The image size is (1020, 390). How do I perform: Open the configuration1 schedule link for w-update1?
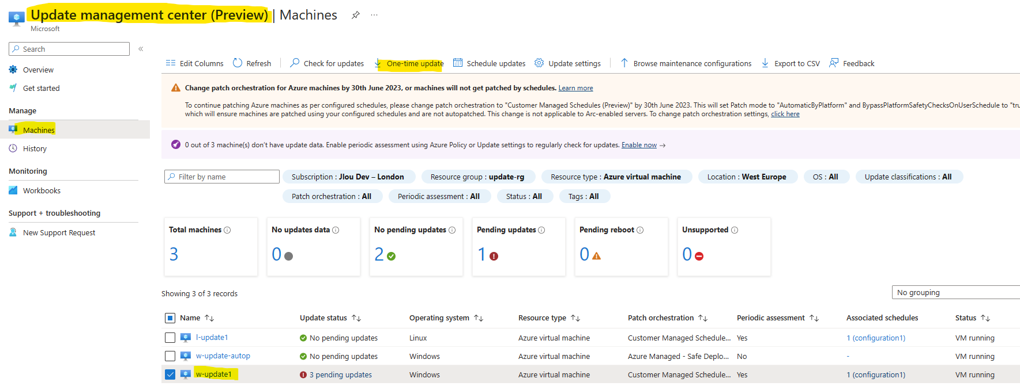[876, 374]
